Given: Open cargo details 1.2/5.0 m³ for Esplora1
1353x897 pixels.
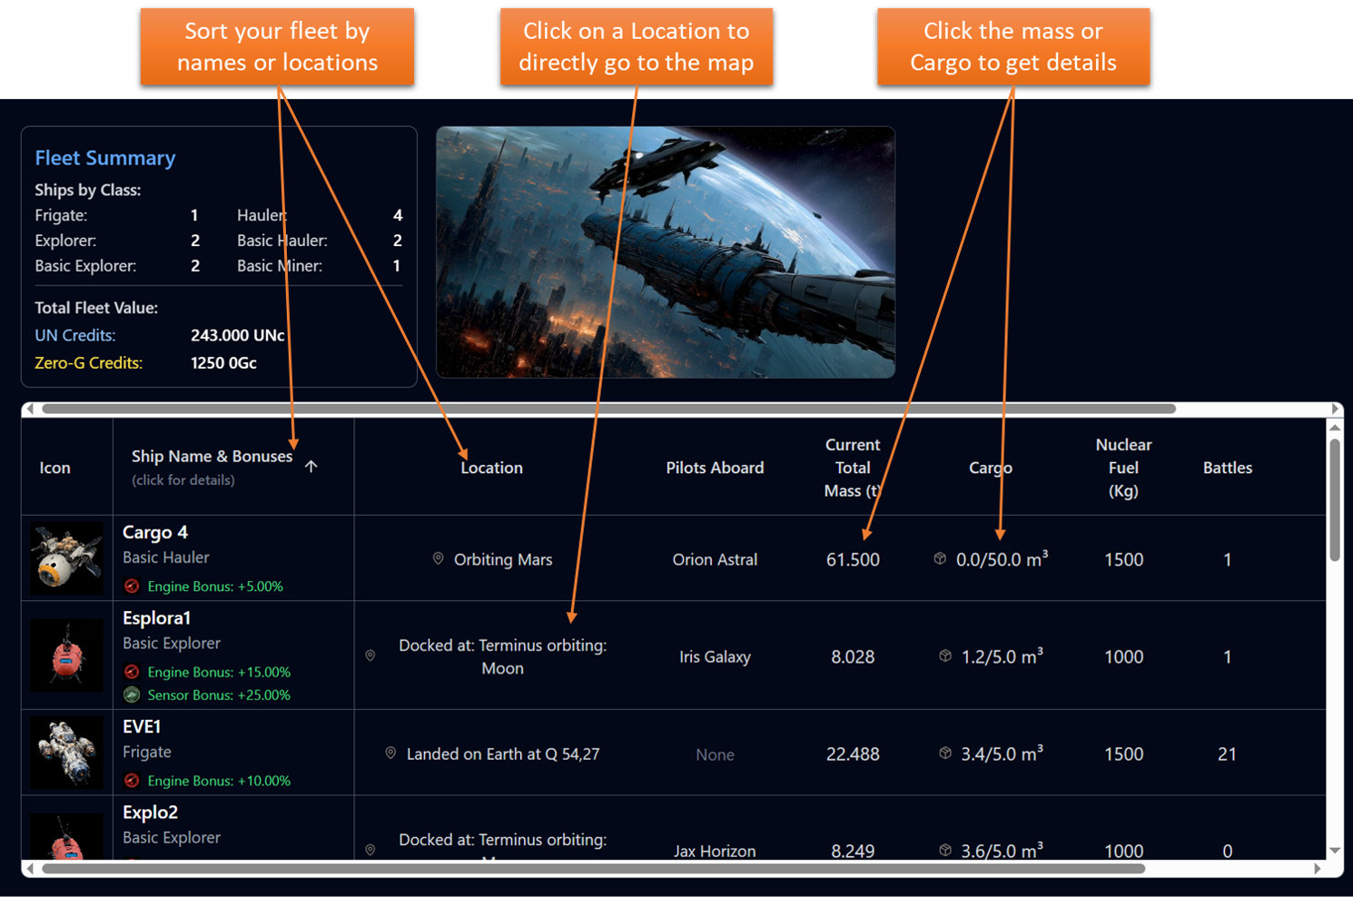Looking at the screenshot, I should 1002,656.
